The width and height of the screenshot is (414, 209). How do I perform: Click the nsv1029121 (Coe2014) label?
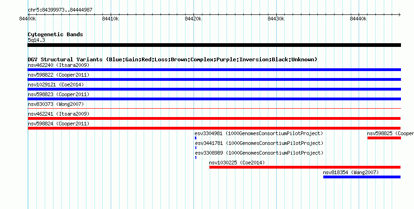coord(56,85)
